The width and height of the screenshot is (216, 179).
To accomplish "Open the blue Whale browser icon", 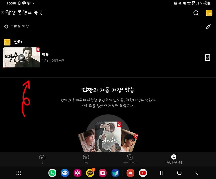I will click(x=115, y=173).
